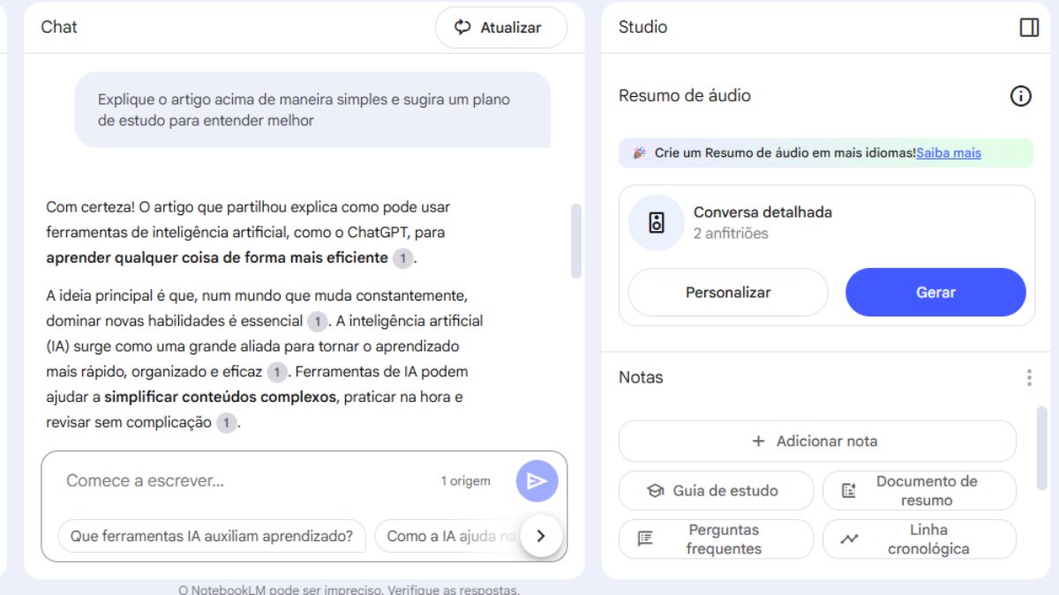
Task: Select suggestion Que ferramentas IA auxiliam aprendizado?
Action: point(212,536)
